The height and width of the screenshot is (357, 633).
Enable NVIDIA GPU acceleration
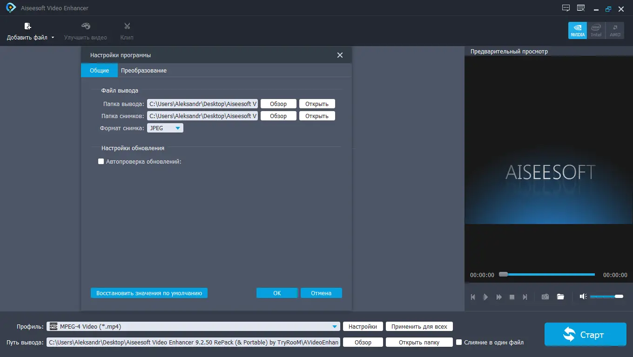(578, 30)
